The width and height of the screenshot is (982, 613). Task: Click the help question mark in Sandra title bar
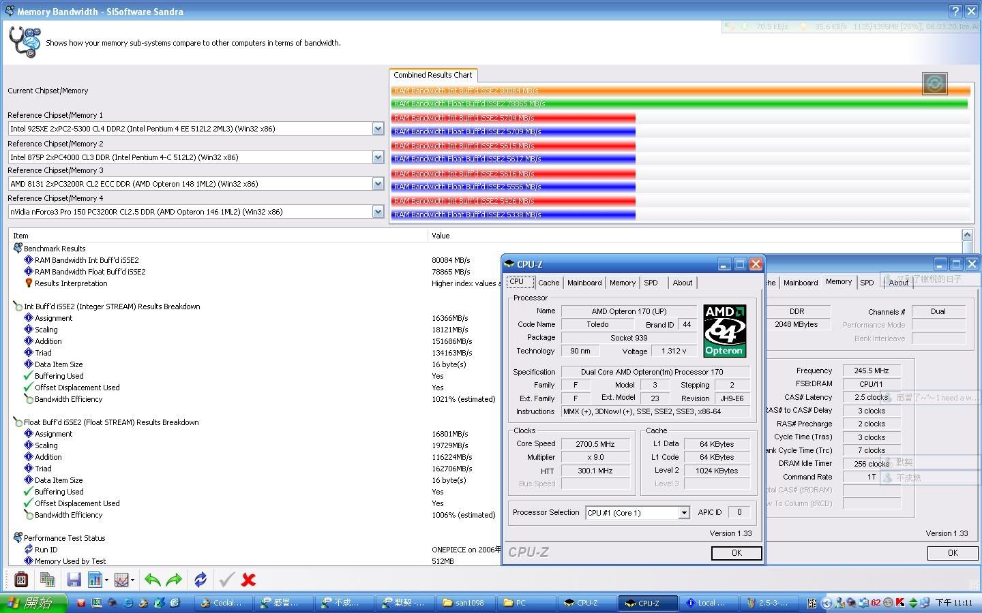[956, 11]
